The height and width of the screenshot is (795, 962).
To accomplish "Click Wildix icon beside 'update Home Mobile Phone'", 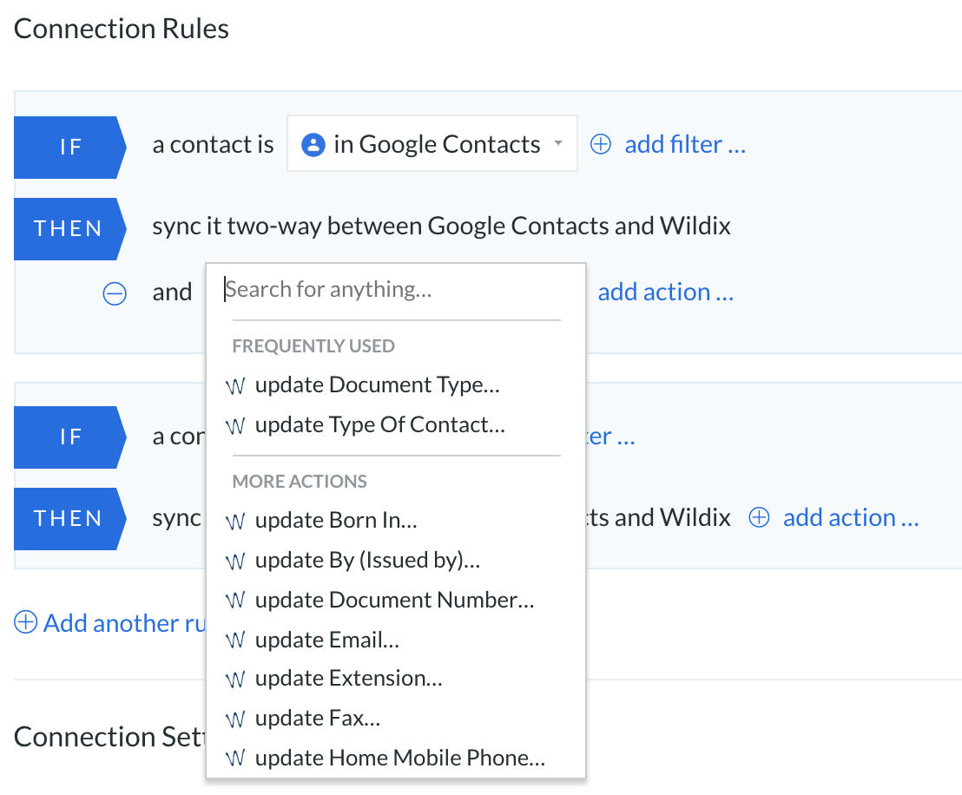I will click(235, 759).
